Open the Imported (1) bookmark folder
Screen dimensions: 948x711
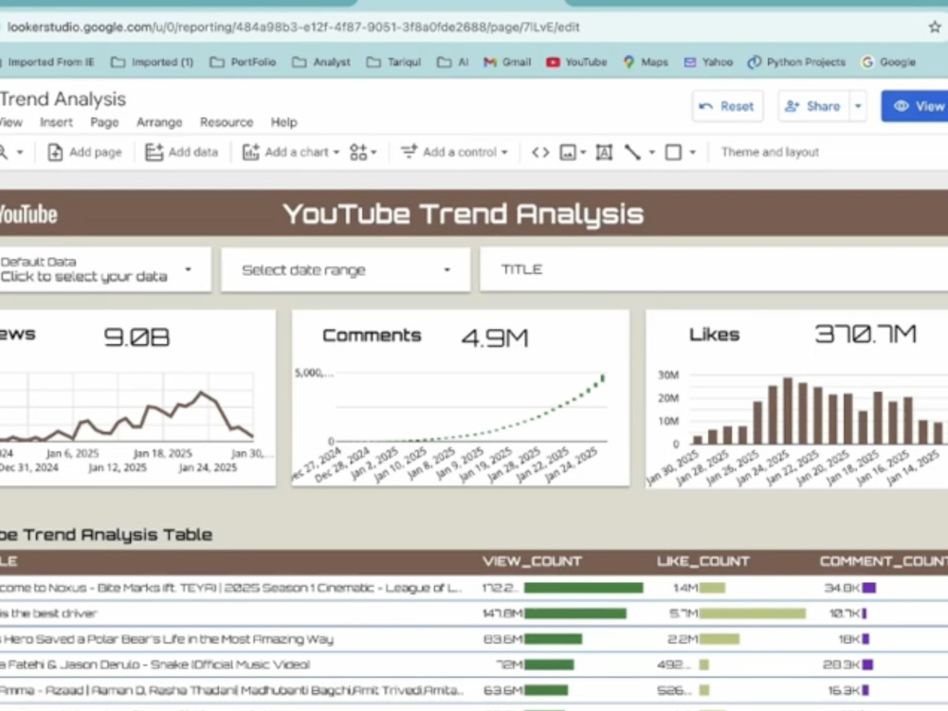pos(153,62)
